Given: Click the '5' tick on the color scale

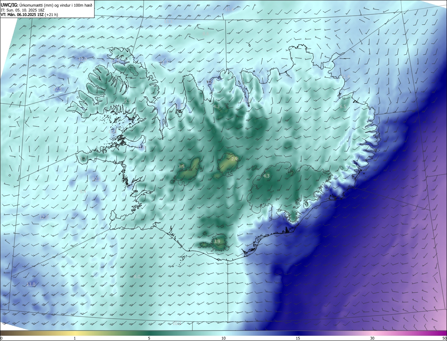Looking at the screenshot, I should click(149, 338).
